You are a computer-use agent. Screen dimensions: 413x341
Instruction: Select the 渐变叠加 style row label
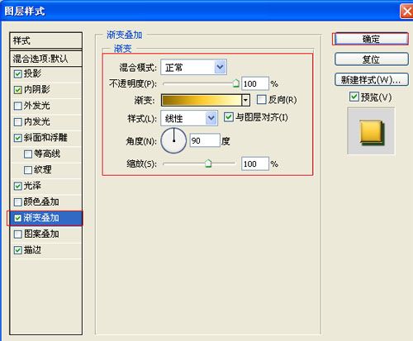pyautogui.click(x=41, y=218)
